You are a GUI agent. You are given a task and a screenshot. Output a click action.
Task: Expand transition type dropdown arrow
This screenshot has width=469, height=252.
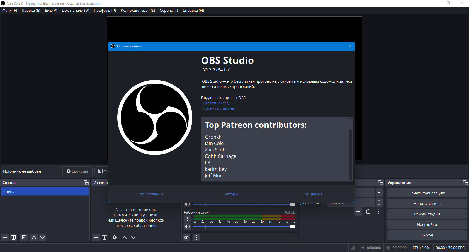(379, 193)
